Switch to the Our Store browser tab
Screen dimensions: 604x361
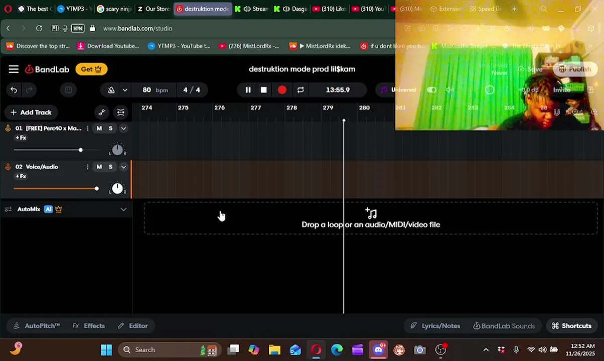[154, 9]
